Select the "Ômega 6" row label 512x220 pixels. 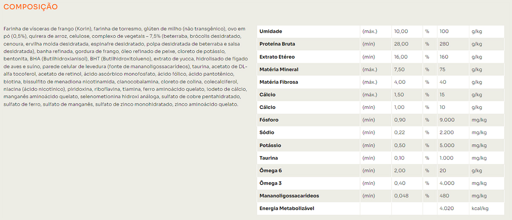(271, 171)
